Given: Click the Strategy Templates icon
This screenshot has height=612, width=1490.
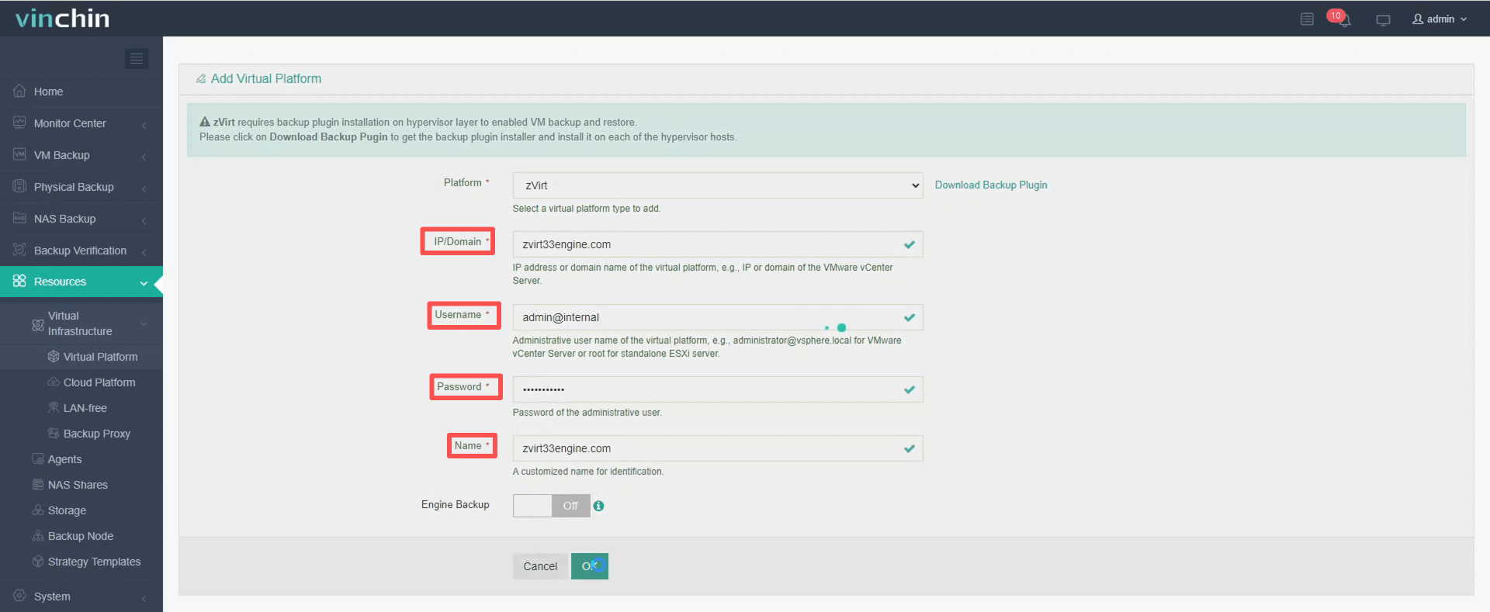Looking at the screenshot, I should click(38, 561).
